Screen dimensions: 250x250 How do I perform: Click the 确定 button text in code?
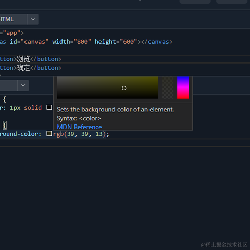tap(23, 68)
